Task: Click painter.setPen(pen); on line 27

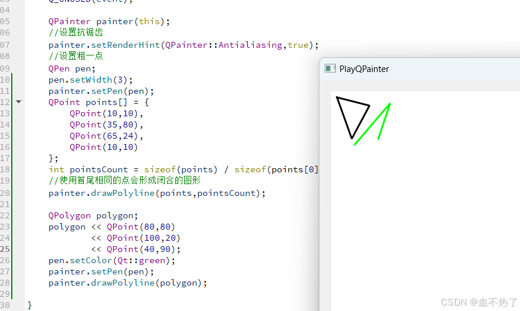Action: (x=101, y=271)
